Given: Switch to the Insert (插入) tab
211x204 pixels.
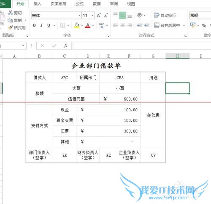Looking at the screenshot, I should [37, 4].
